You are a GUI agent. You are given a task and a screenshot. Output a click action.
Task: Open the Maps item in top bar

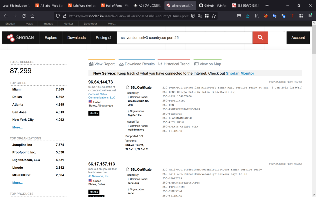(x=29, y=24)
